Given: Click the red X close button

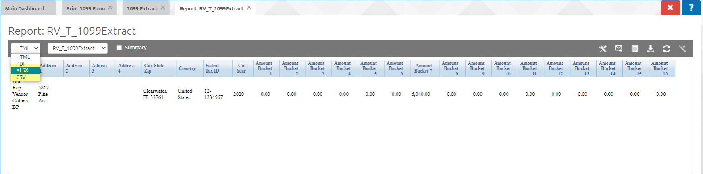Looking at the screenshot, I should pos(670,8).
